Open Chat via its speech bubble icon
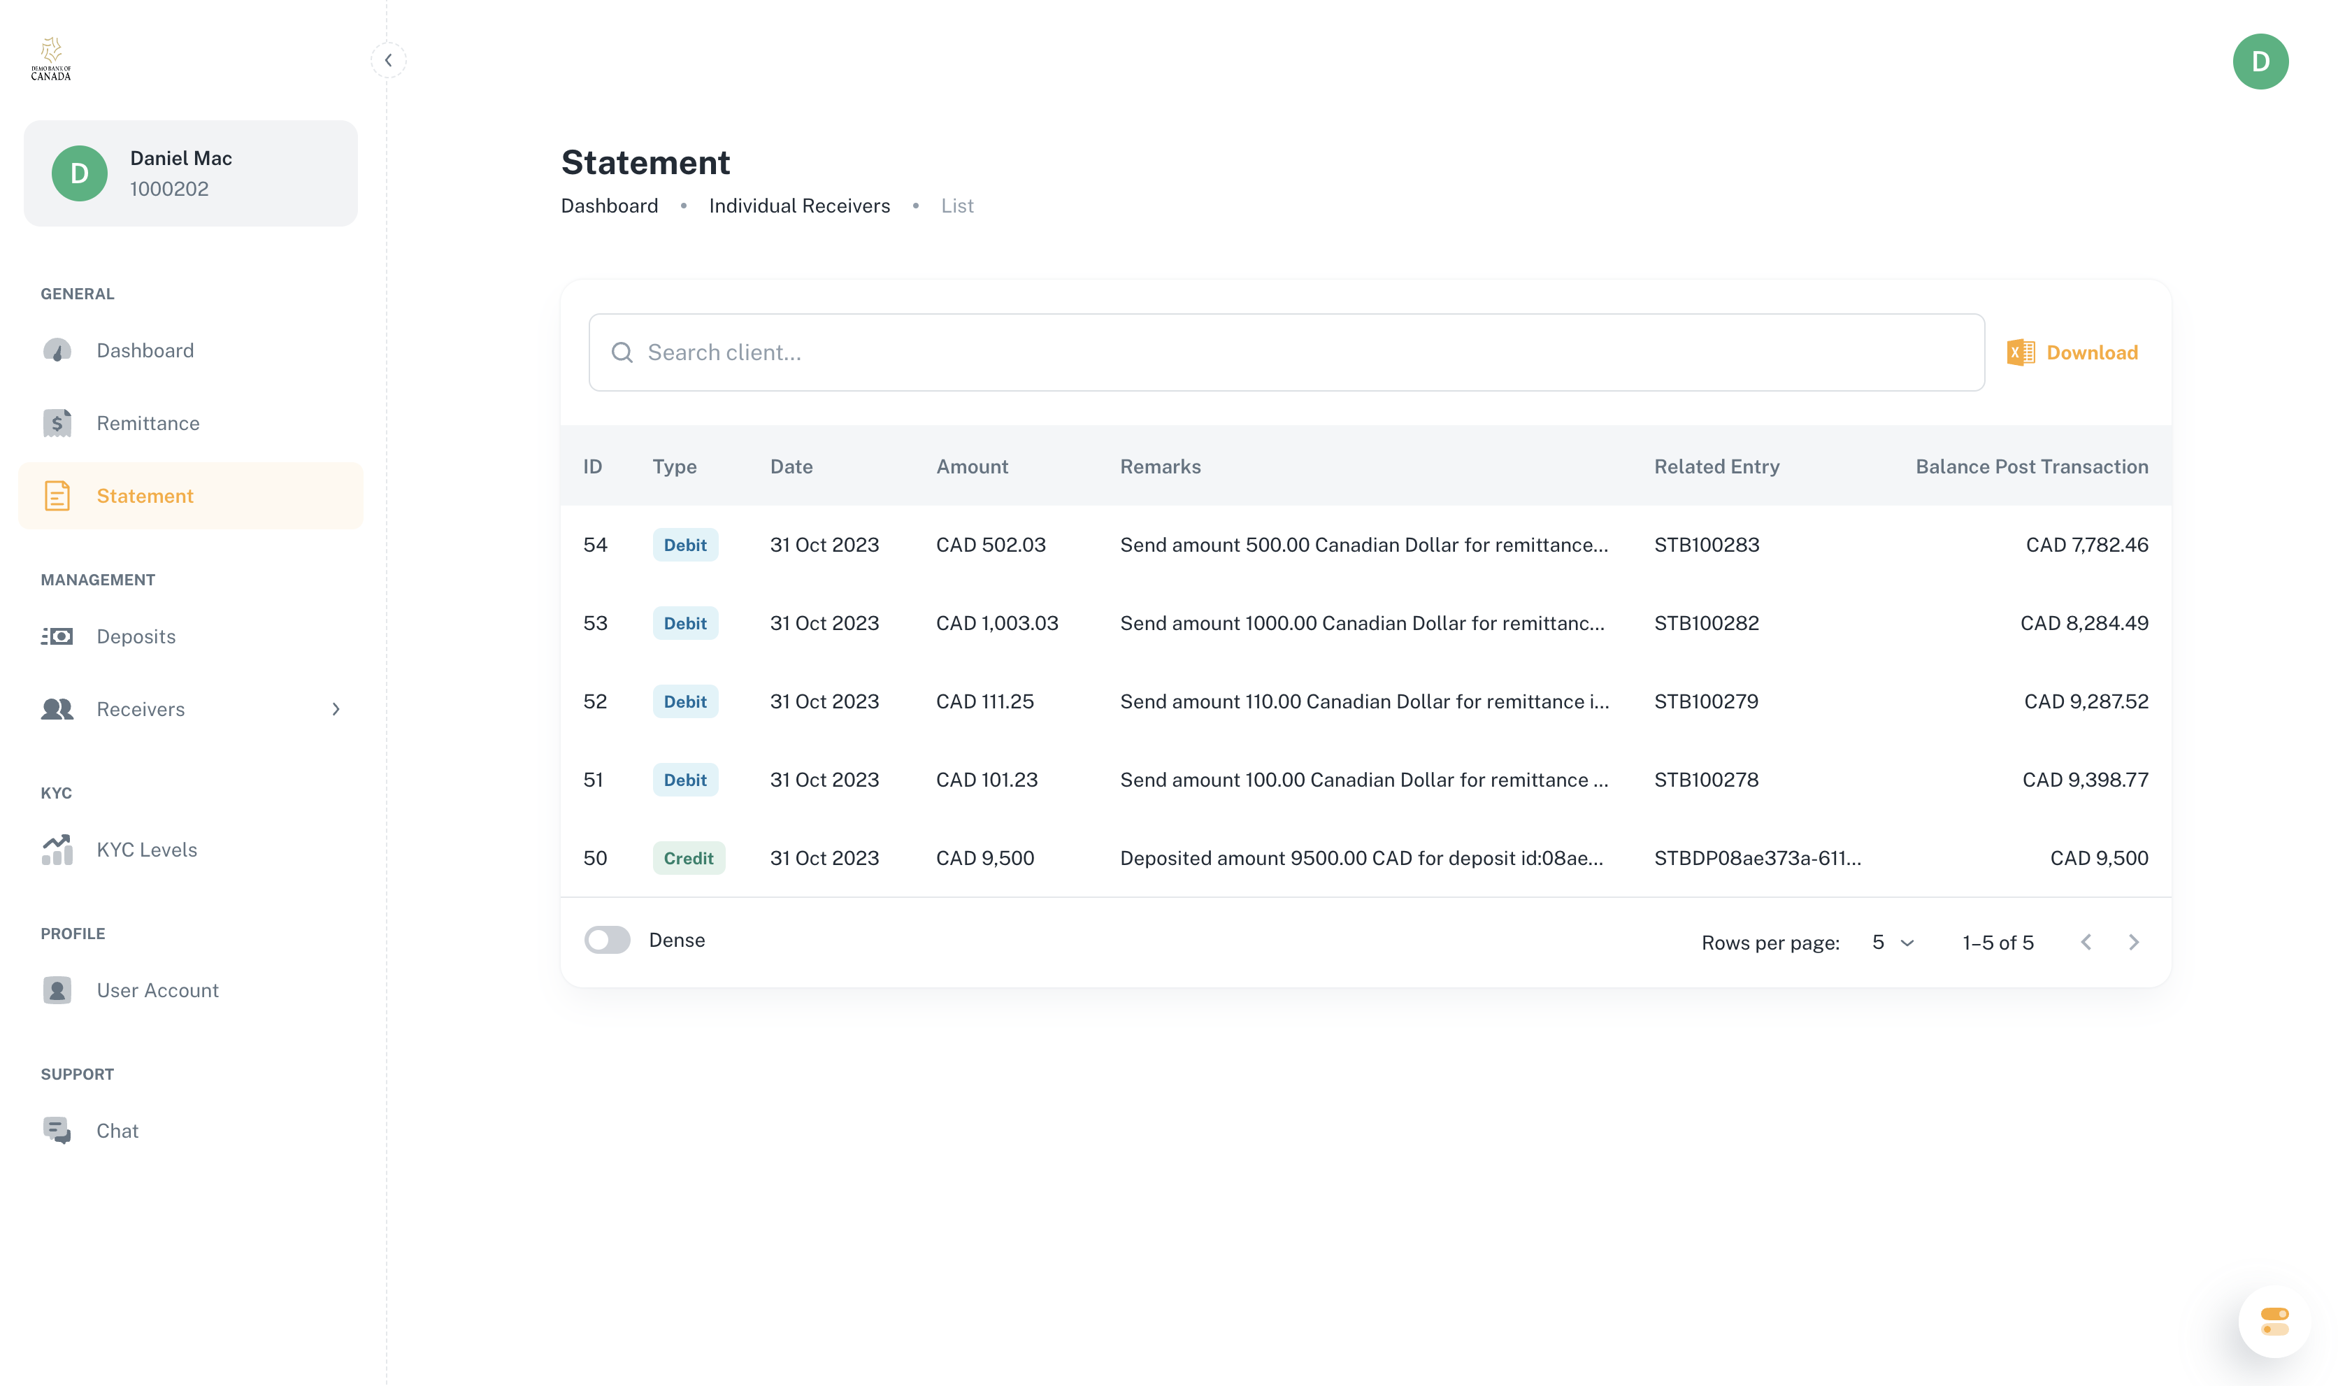 point(57,1130)
